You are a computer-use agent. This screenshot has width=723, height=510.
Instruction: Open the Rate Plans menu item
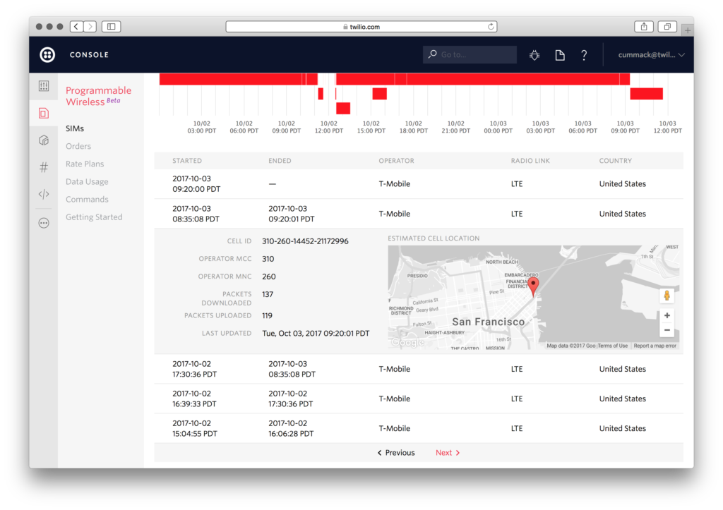coord(85,164)
